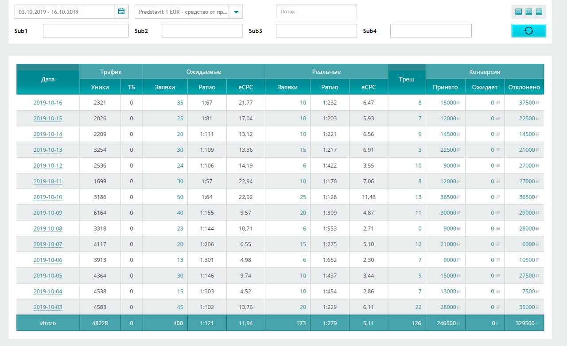
Task: Click the refresh arrows button
Action: point(528,31)
